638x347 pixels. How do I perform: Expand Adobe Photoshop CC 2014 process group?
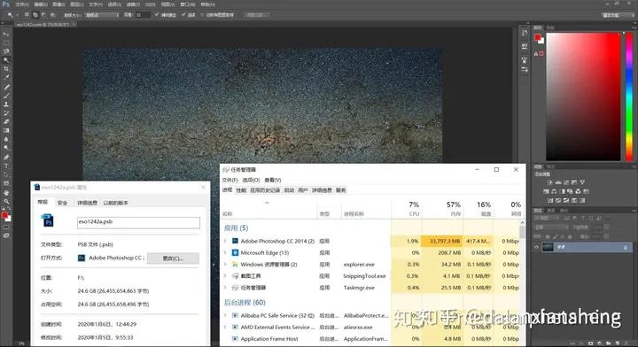225,241
